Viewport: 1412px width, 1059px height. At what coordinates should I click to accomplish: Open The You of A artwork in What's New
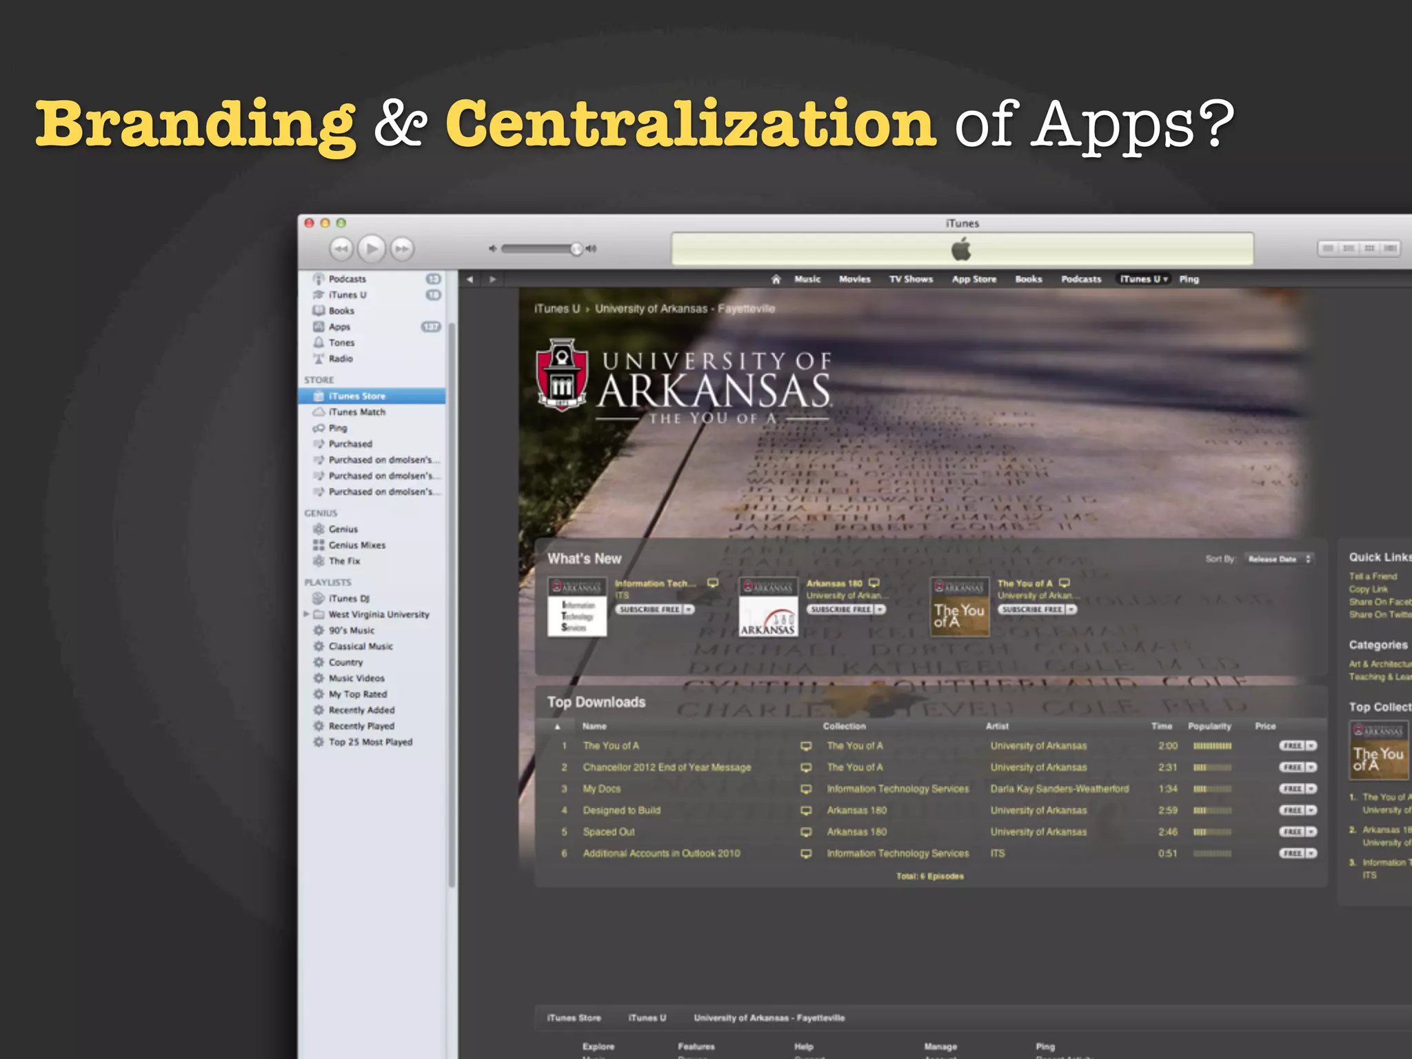click(960, 607)
